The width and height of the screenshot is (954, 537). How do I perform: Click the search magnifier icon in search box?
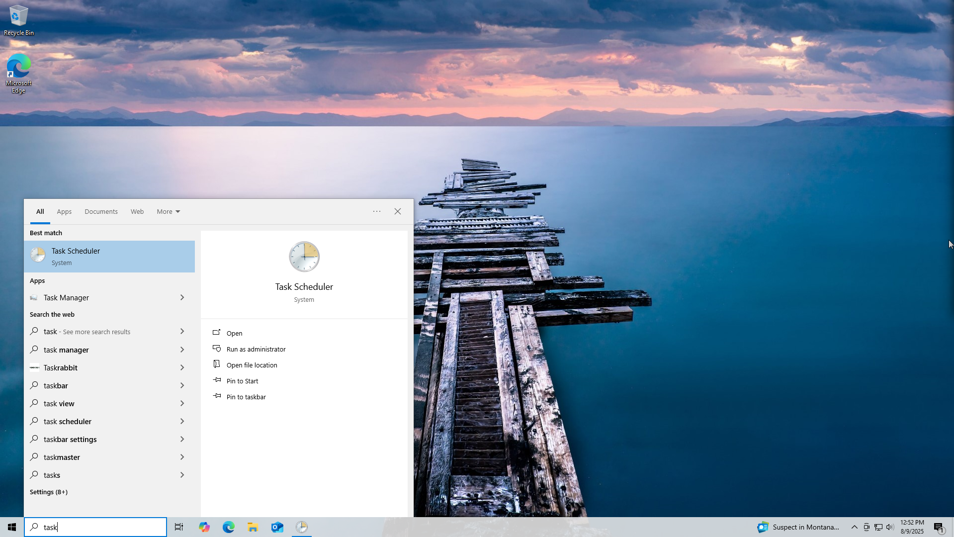34,527
